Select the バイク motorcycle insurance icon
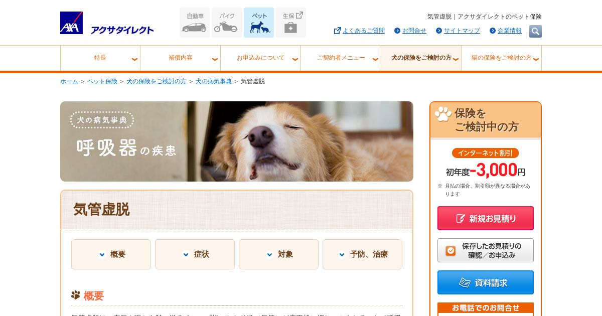Image resolution: width=602 pixels, height=316 pixels. (x=227, y=23)
